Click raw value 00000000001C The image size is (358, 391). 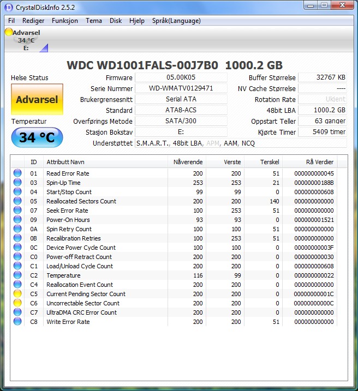coord(314,294)
